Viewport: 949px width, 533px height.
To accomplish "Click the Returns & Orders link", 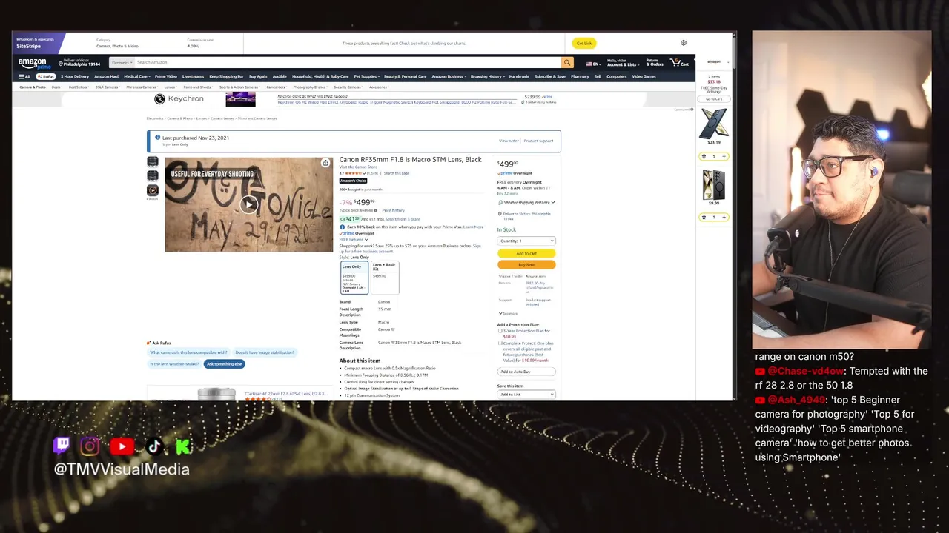I will point(655,63).
